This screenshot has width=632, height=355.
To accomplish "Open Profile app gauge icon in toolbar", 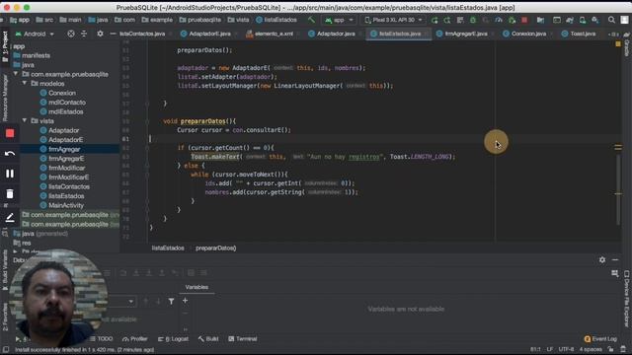I will (499, 20).
